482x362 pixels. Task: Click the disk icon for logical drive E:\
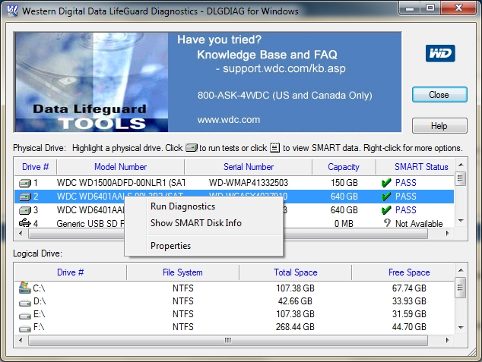25,316
